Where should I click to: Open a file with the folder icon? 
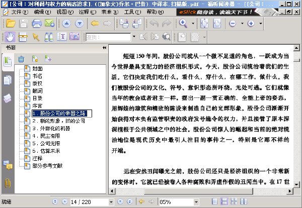11,24
